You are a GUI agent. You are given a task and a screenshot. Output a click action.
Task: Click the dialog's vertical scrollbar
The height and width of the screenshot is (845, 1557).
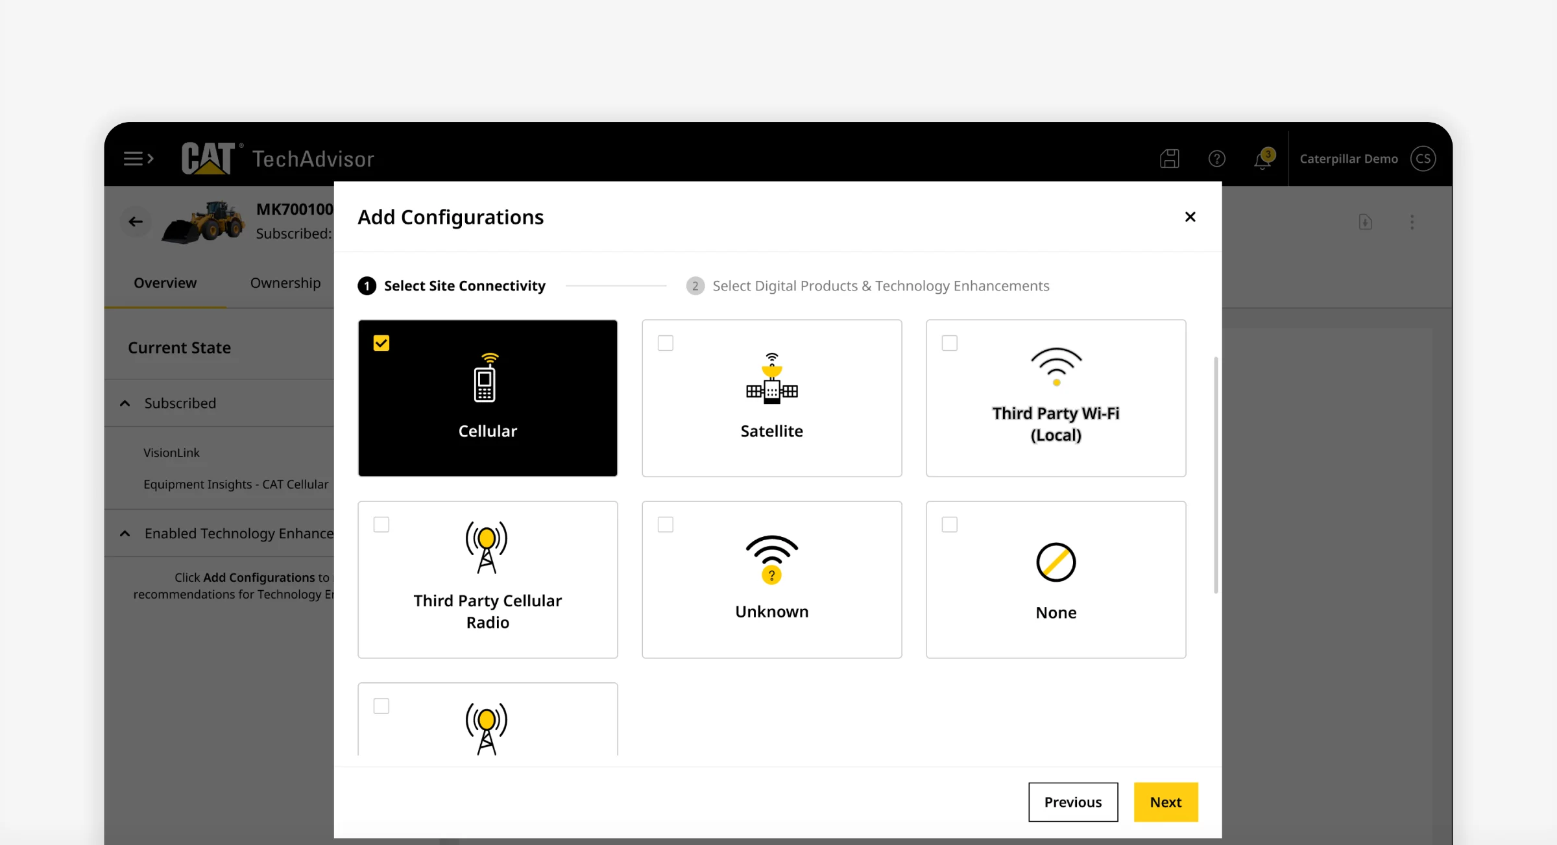tap(1216, 475)
